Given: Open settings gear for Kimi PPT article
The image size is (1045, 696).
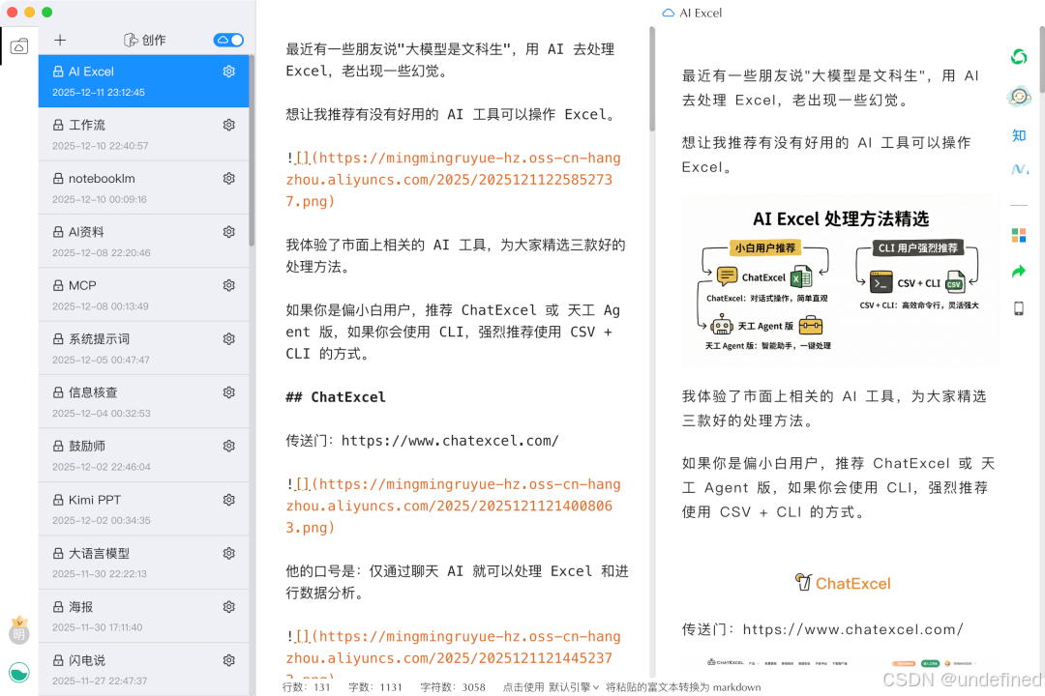Looking at the screenshot, I should pos(228,500).
